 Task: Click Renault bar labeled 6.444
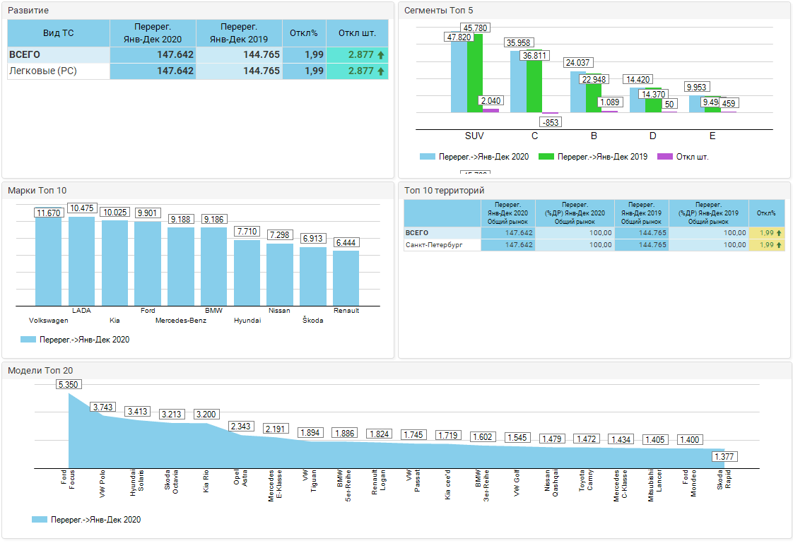click(346, 278)
